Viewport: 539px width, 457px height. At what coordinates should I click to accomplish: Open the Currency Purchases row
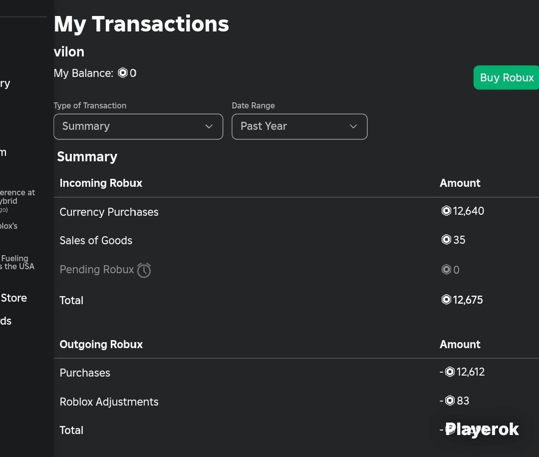pos(296,212)
